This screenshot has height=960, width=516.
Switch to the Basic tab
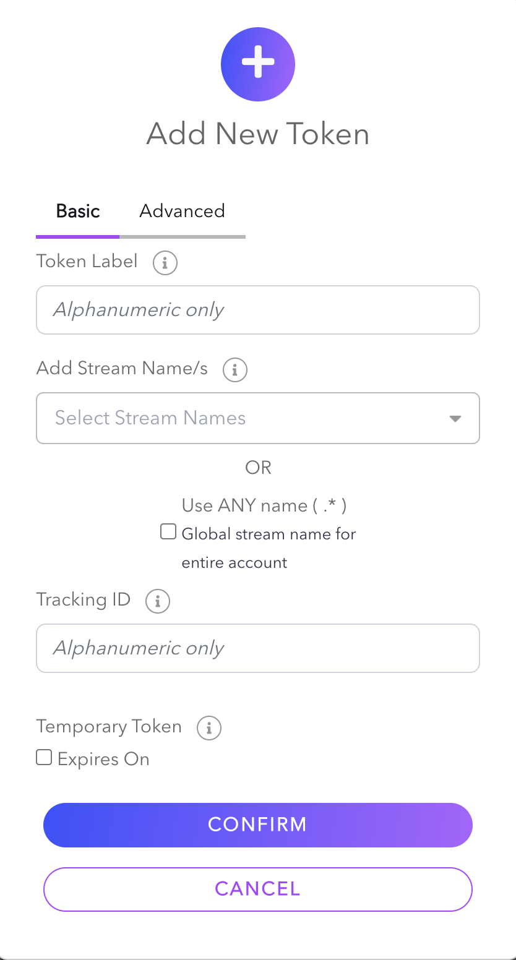click(78, 212)
